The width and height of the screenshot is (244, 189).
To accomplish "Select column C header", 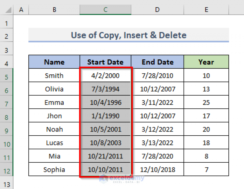I will click(x=105, y=10).
